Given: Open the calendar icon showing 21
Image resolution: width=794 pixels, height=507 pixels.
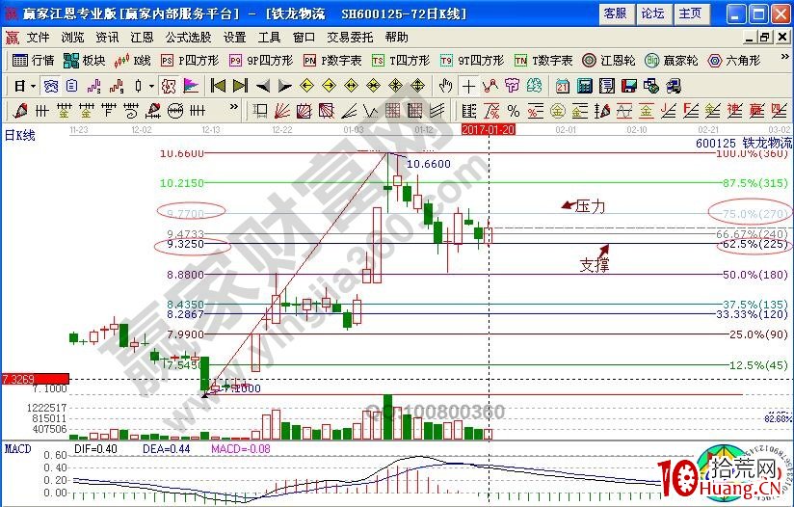Looking at the screenshot, I should 562,86.
